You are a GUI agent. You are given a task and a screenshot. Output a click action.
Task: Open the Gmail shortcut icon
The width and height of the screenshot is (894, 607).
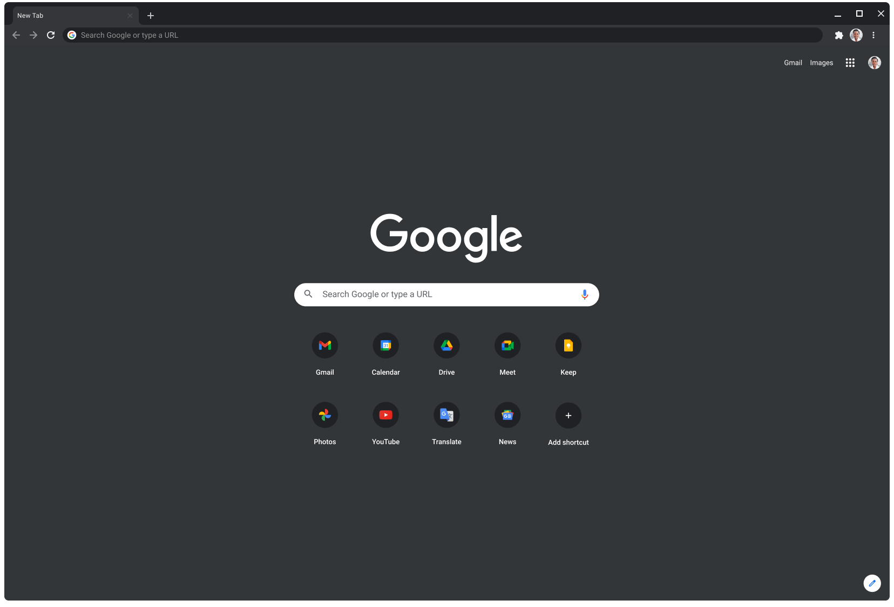[324, 346]
